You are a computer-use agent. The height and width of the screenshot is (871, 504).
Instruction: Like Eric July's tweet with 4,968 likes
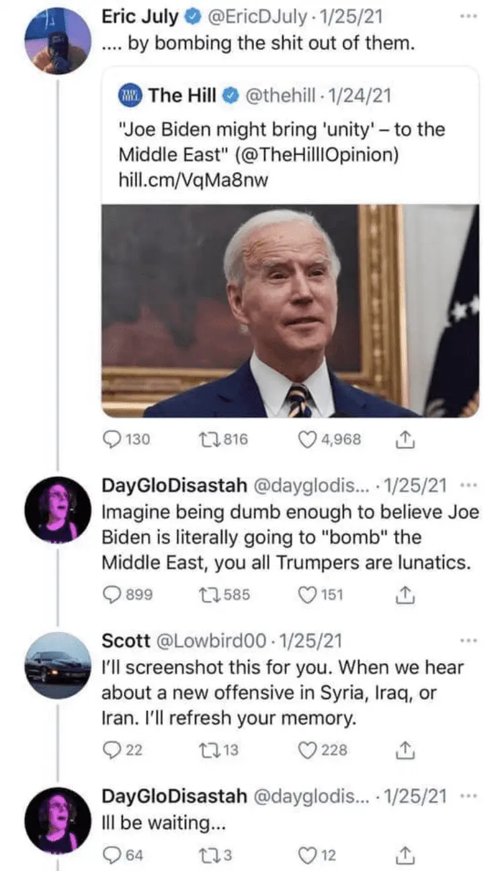point(308,440)
